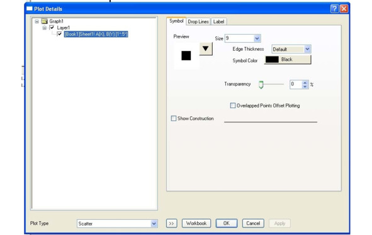Viewport: 372px width, 235px height.
Task: Click the black square symbol preview
Action: click(186, 56)
